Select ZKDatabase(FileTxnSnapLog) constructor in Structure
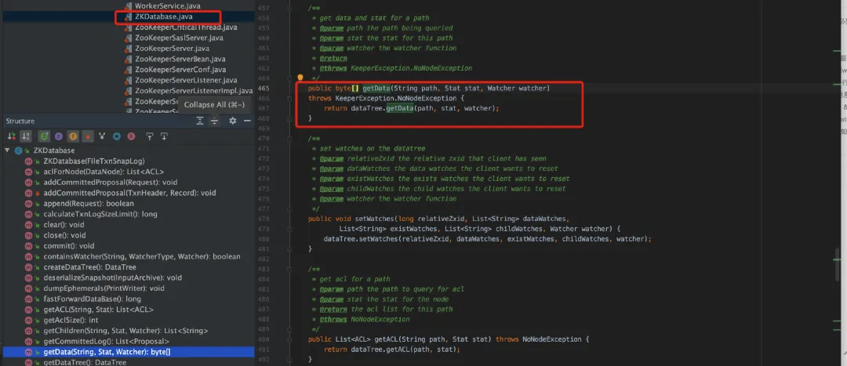The image size is (847, 366). tap(94, 161)
